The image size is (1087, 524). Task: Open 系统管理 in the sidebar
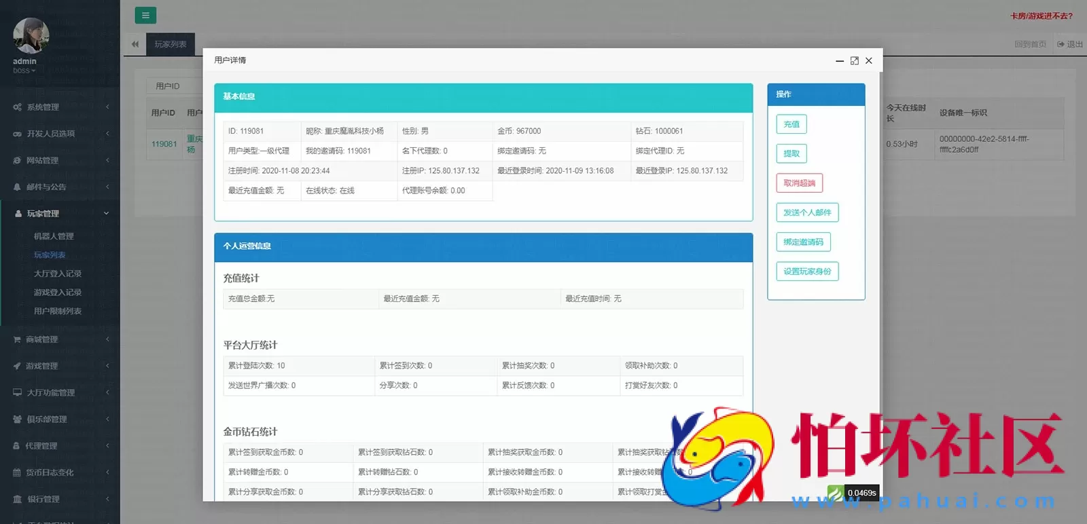(43, 107)
